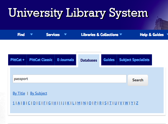The height and width of the screenshot is (124, 168).
Task: Click the database search field containing passport
Action: [69, 79]
